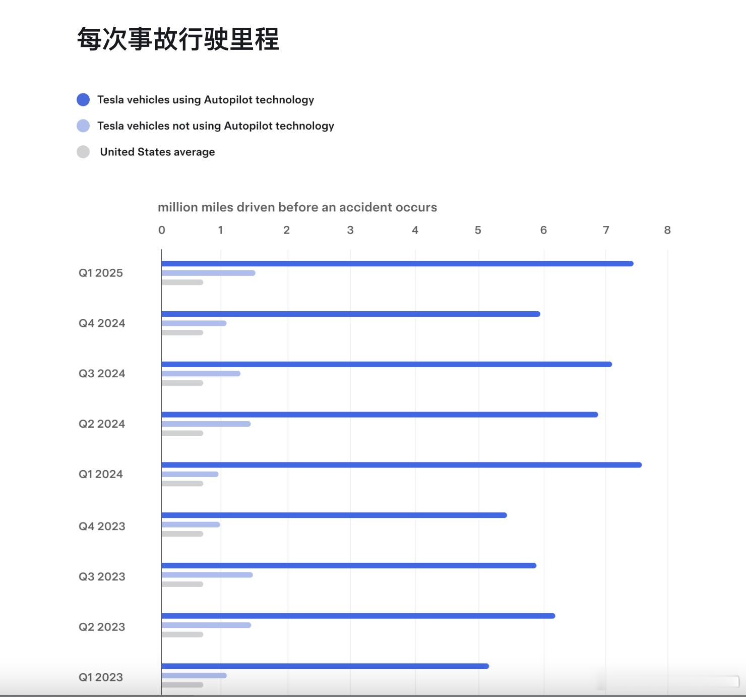Image resolution: width=746 pixels, height=697 pixels.
Task: Click the Q2 2024 row label
Action: click(x=102, y=424)
